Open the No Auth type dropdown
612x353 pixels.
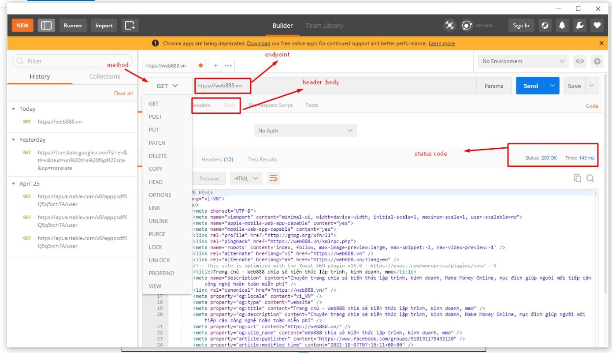305,131
